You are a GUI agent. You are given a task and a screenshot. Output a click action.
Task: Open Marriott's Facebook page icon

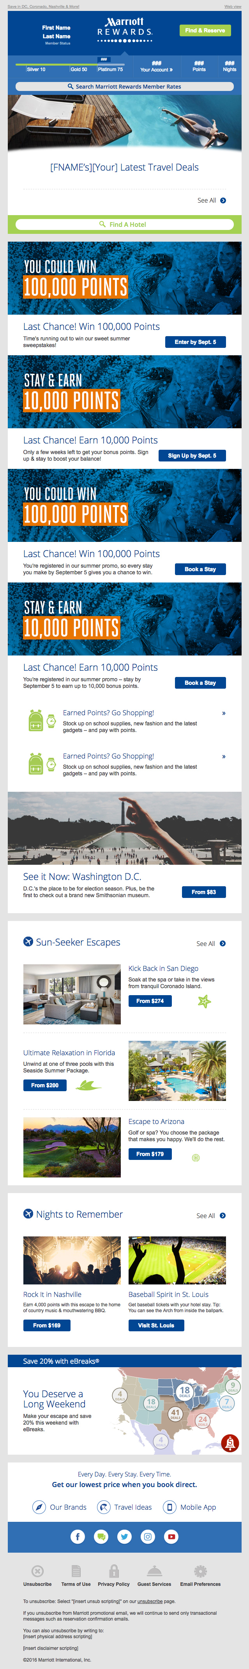click(78, 1536)
